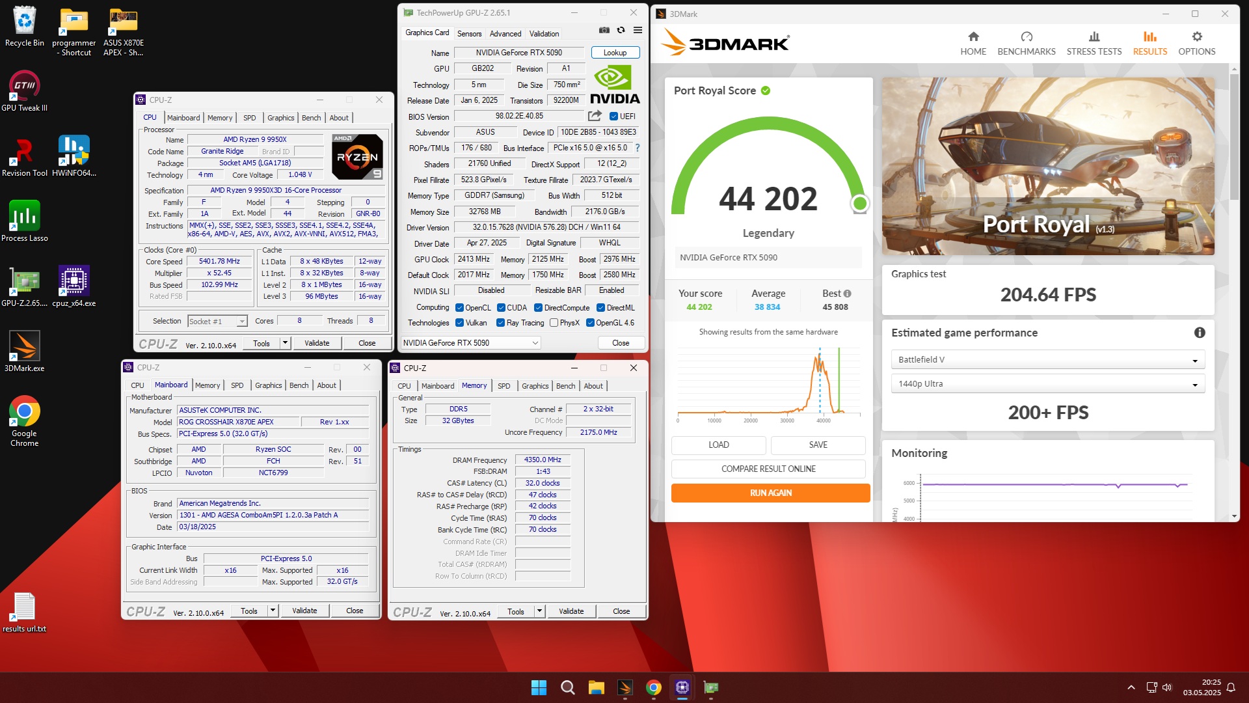This screenshot has width=1249, height=703.
Task: Click LOAD button in 3DMark
Action: pyautogui.click(x=719, y=445)
